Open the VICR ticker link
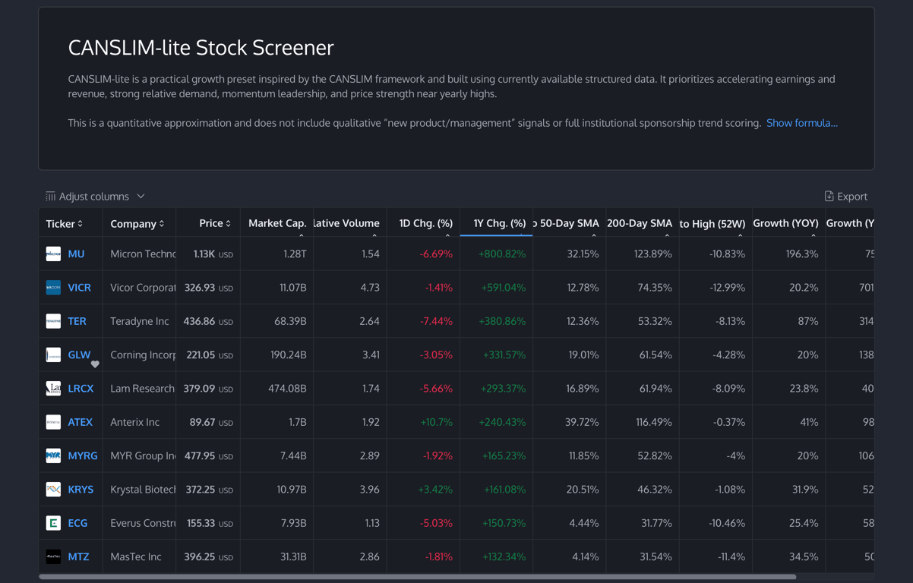Image resolution: width=913 pixels, height=583 pixels. [79, 288]
